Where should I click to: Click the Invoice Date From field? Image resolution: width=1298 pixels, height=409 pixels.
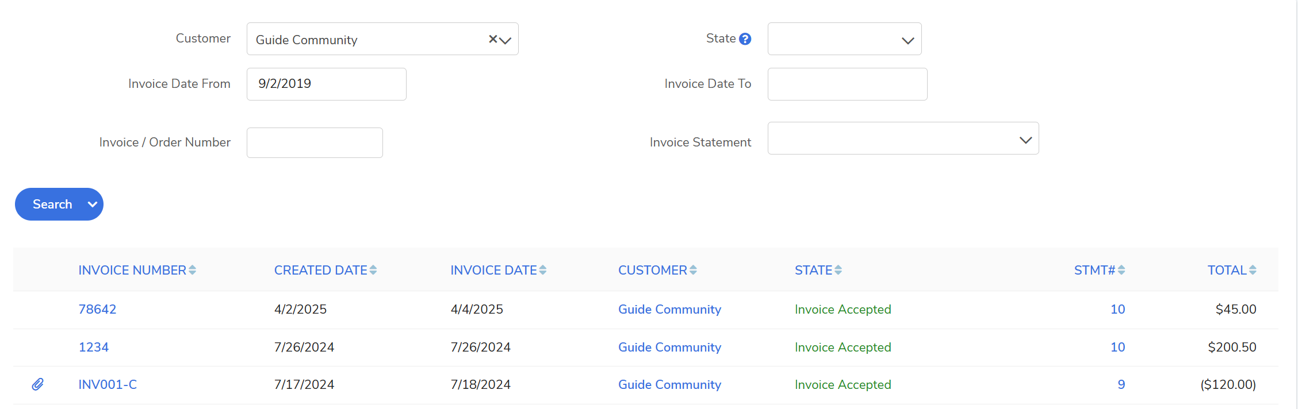326,84
